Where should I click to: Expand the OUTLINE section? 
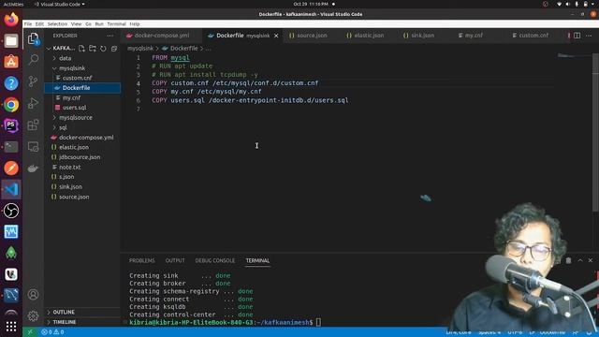tap(82, 312)
